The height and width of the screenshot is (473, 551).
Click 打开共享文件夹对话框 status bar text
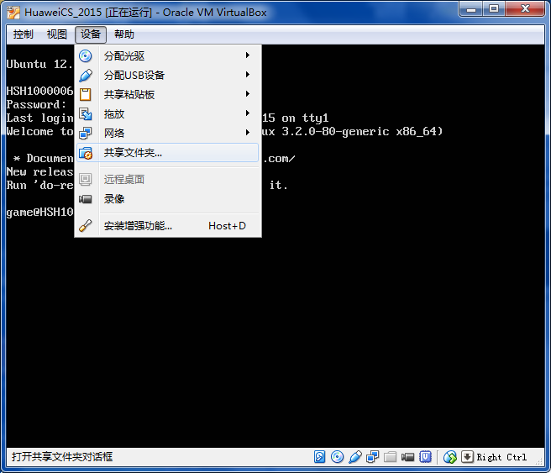[62, 457]
